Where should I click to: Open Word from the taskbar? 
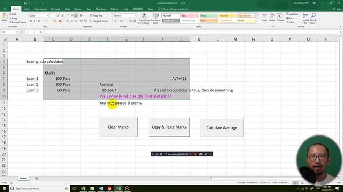101,188
